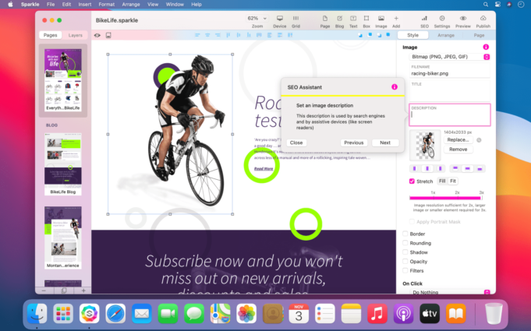Select the BikeLife Blog page thumbnail
531x331 pixels.
(x=63, y=164)
